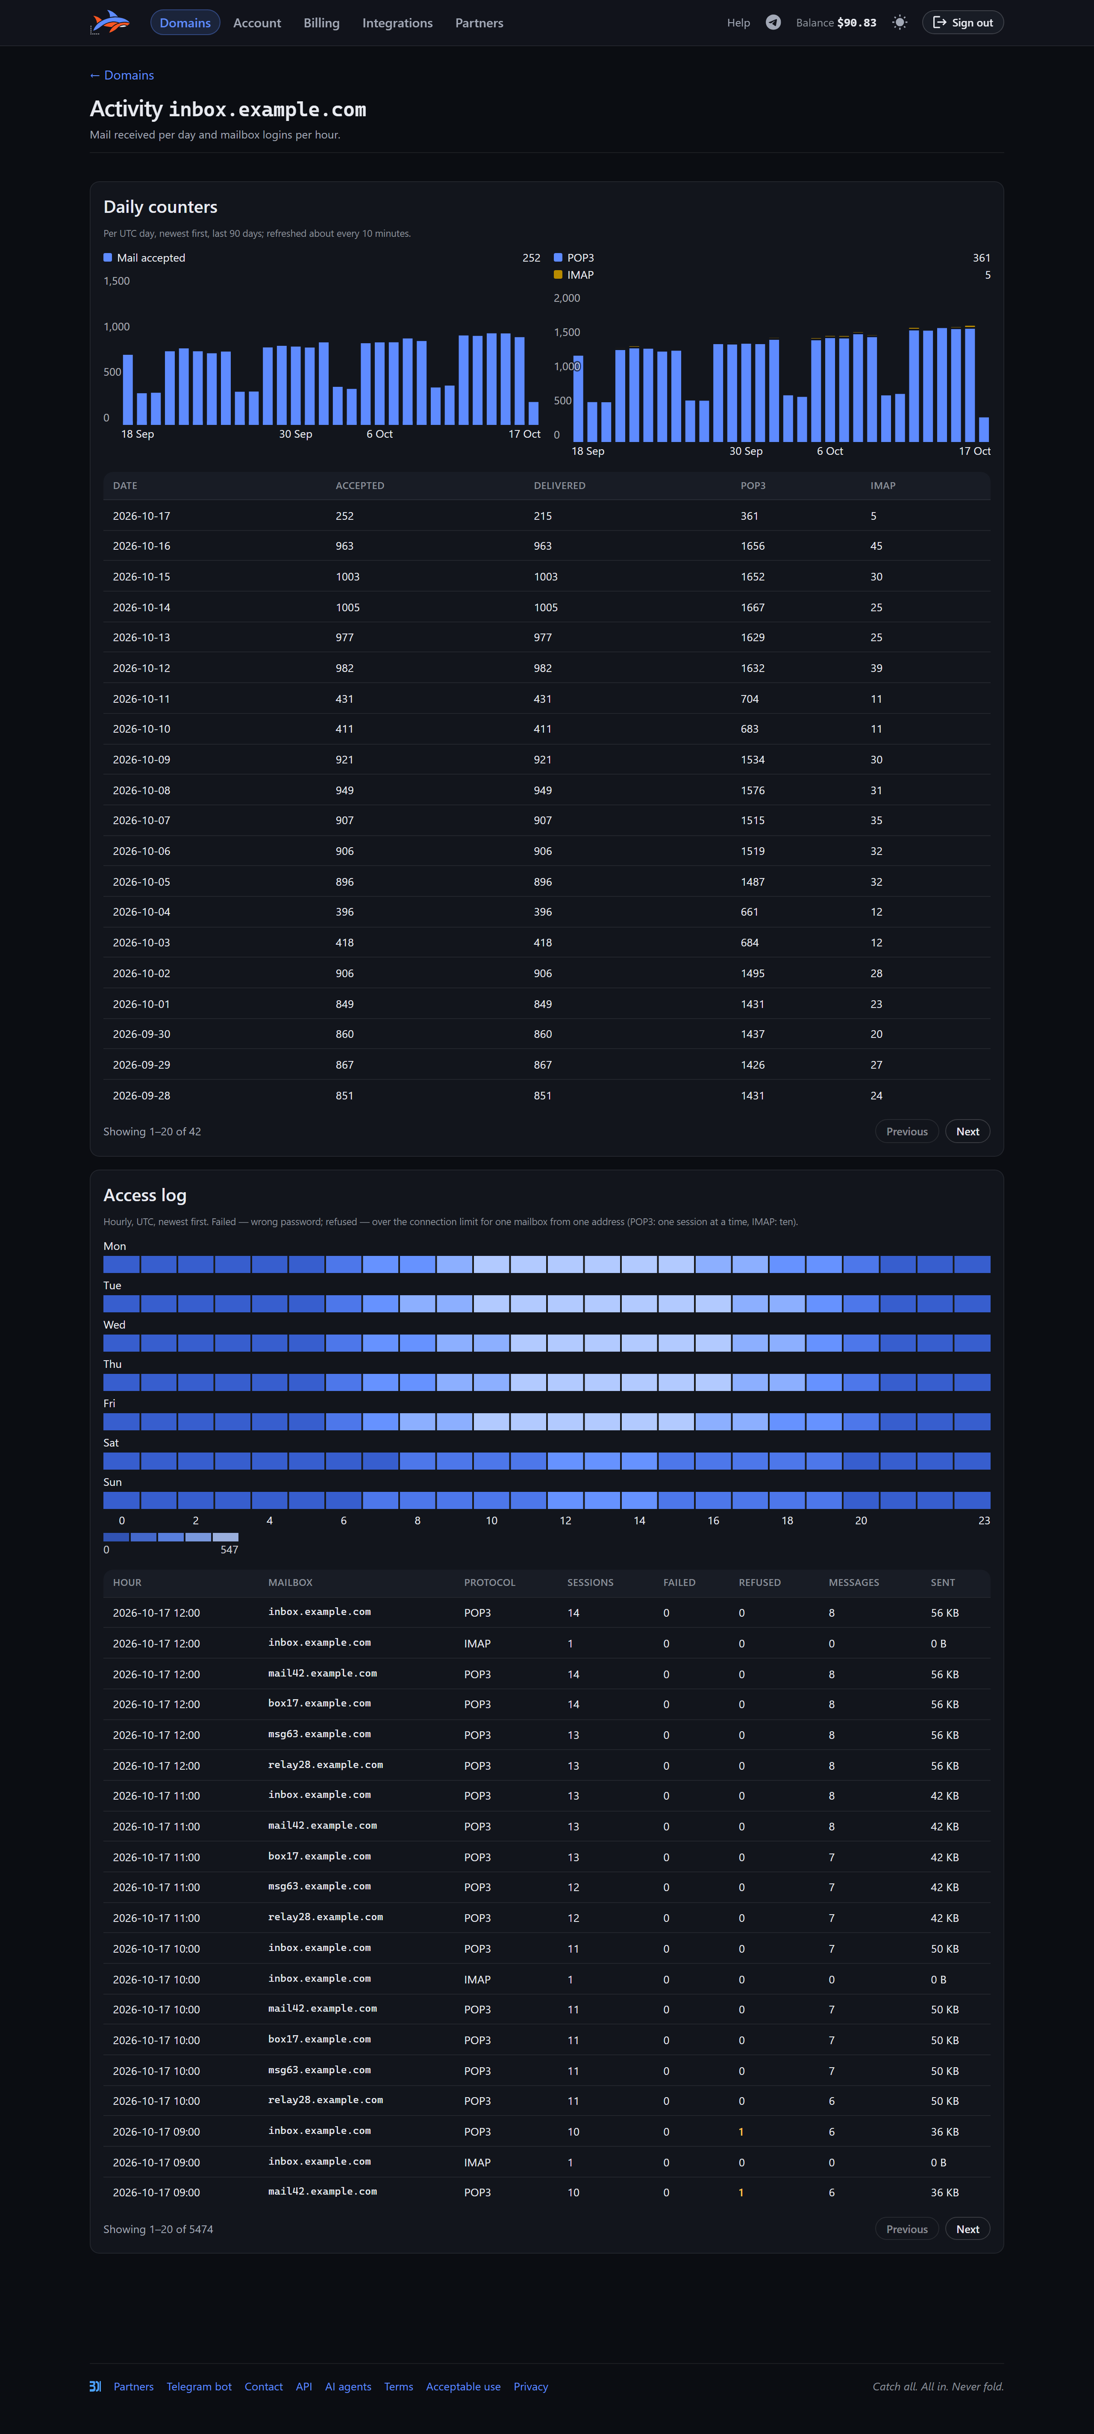Click the lightest heatmap scale swatch near 547
Image resolution: width=1094 pixels, height=2434 pixels.
pyautogui.click(x=226, y=1536)
